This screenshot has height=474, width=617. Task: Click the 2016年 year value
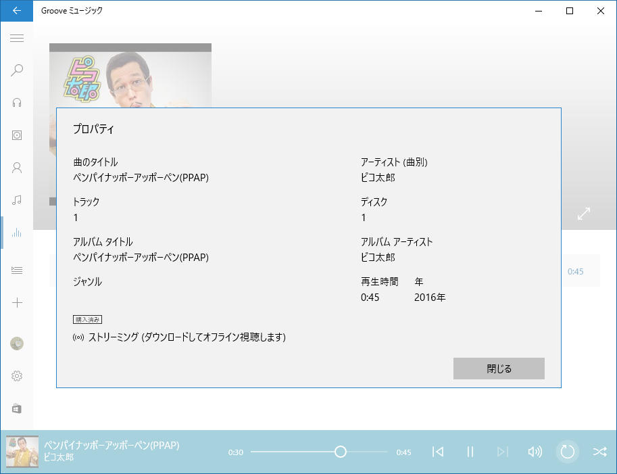pyautogui.click(x=430, y=298)
